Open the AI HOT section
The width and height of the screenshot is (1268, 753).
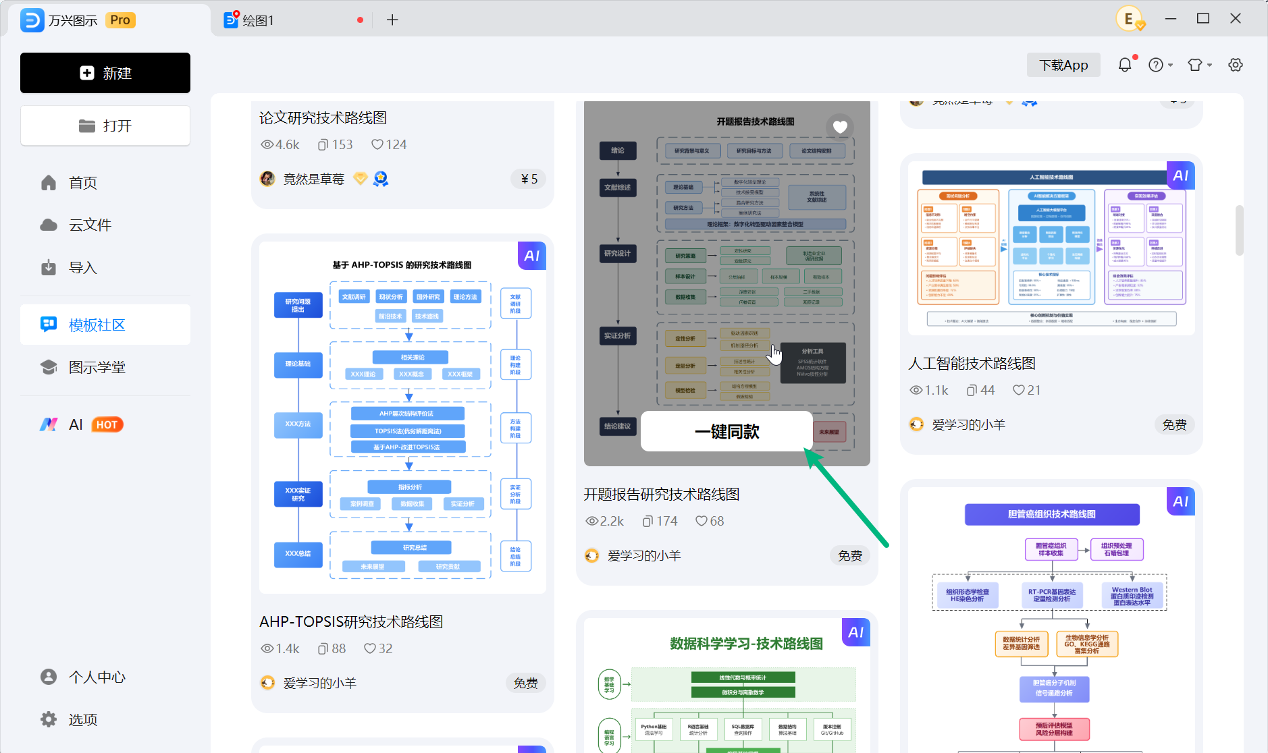pos(105,424)
